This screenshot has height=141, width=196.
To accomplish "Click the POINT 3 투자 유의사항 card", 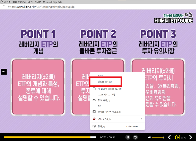I will [158, 87].
